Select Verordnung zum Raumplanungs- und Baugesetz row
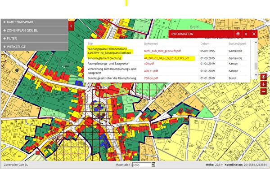Image resolution: width=270 pixels, height=169 pixels. 112,71
